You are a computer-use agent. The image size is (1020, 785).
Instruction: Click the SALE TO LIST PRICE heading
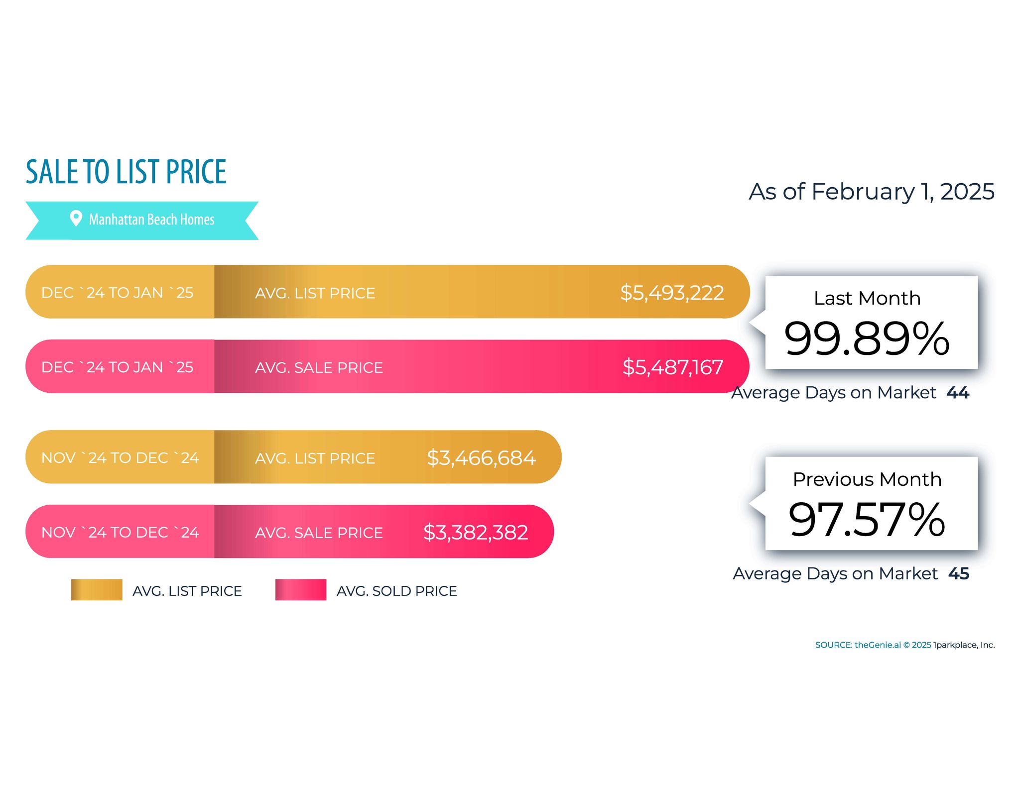point(126,172)
